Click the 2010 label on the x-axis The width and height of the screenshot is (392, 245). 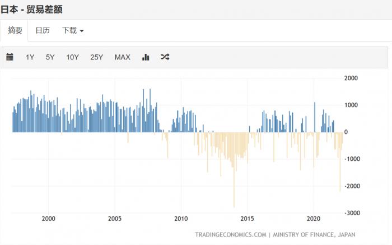(x=181, y=219)
